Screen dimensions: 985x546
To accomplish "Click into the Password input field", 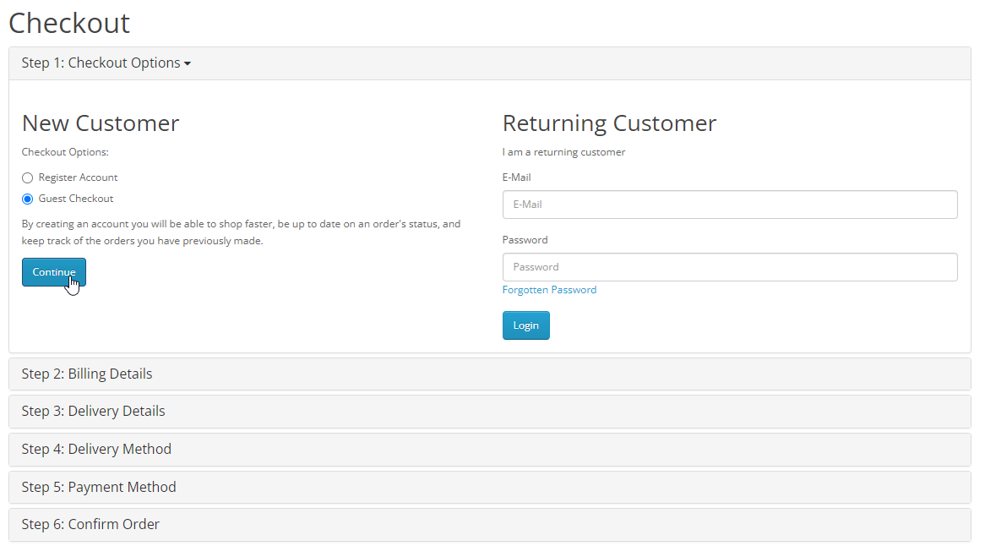I will point(729,267).
